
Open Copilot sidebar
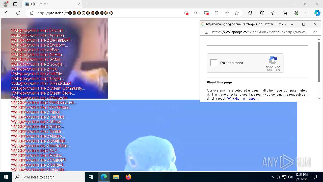pos(317,13)
